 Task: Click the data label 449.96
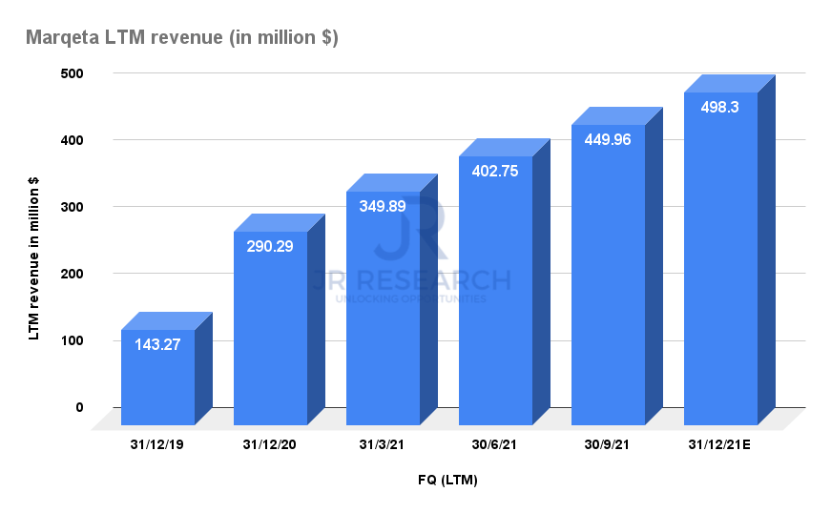[x=608, y=139]
